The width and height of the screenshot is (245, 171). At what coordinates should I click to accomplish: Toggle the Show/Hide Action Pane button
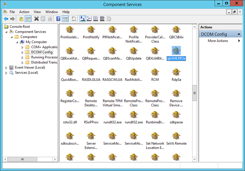[x=66, y=18]
